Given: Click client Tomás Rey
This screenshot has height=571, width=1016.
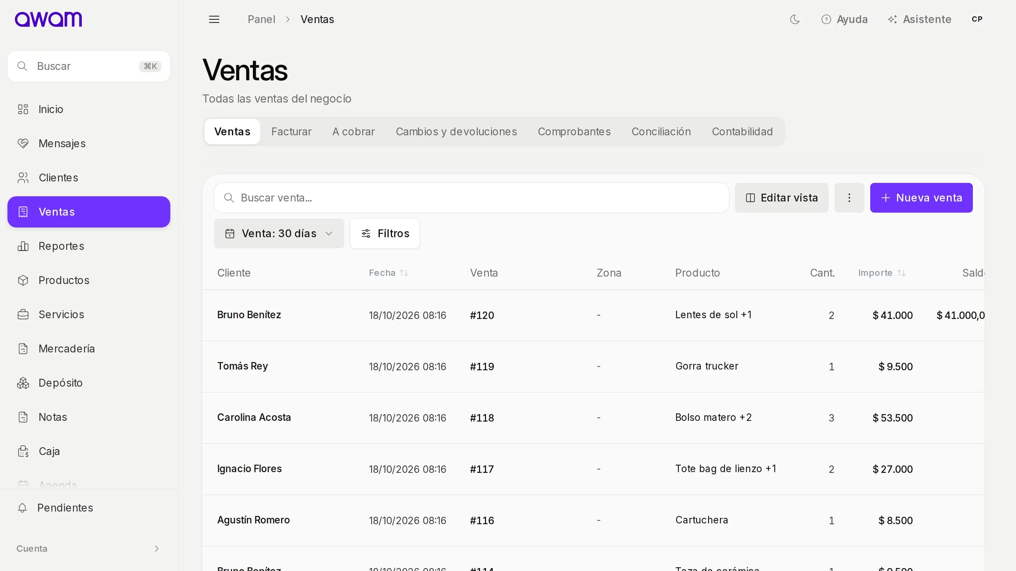Looking at the screenshot, I should (242, 366).
